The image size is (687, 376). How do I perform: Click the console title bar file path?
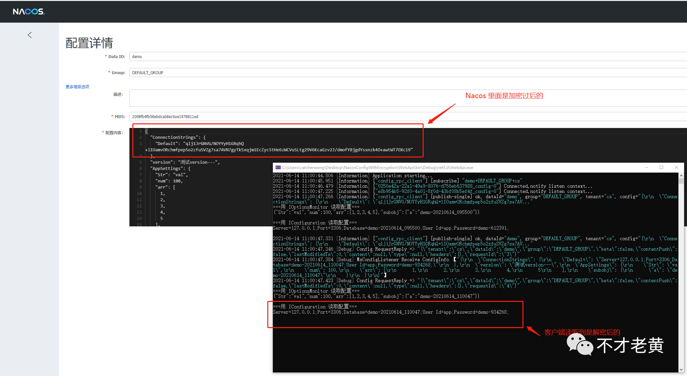tap(378, 167)
